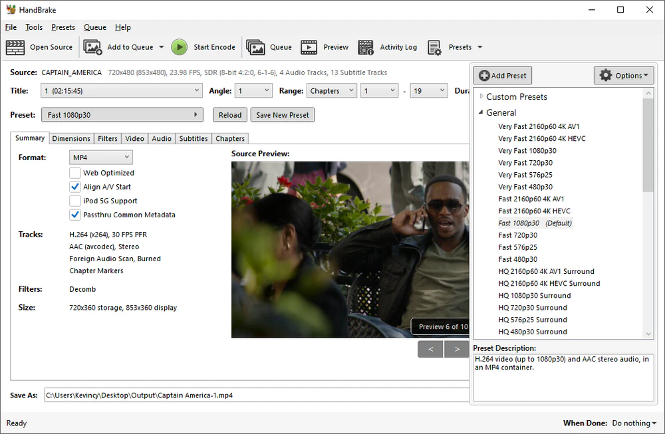This screenshot has width=665, height=434.
Task: Open the File menu
Action: click(x=11, y=27)
